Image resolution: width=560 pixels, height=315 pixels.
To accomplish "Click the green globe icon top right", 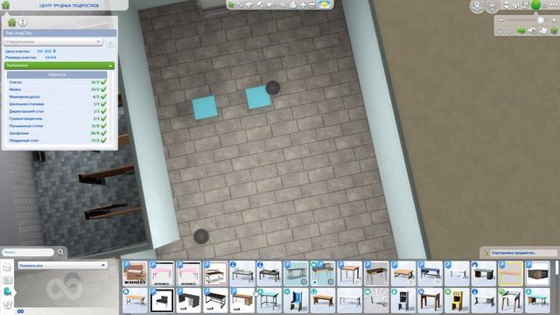I will pos(535,5).
